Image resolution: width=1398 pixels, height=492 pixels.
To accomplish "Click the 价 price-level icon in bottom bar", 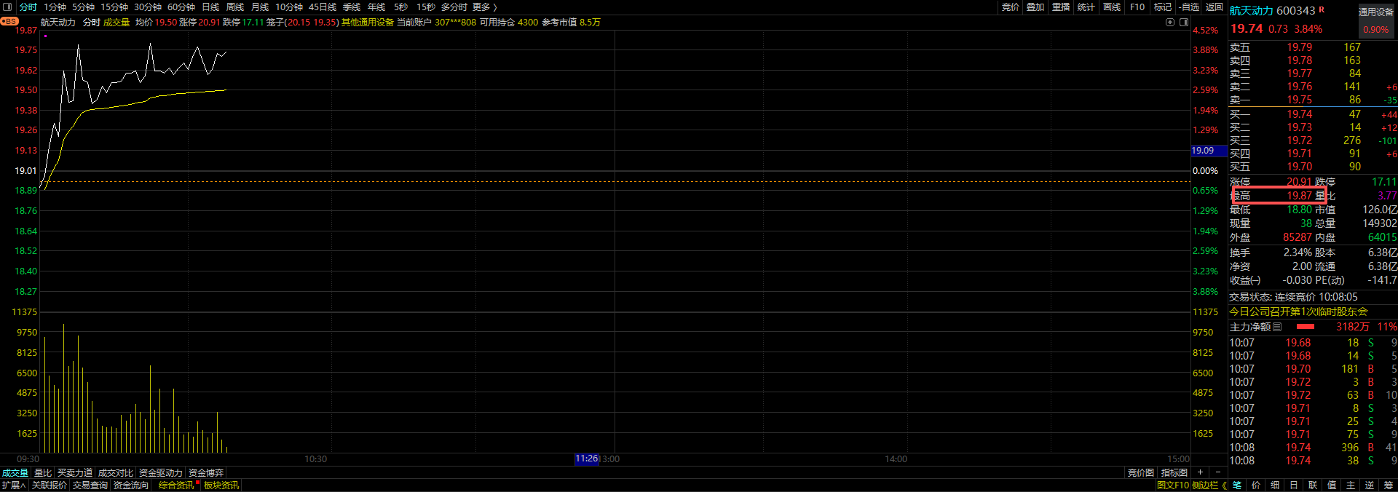I will coord(1256,485).
